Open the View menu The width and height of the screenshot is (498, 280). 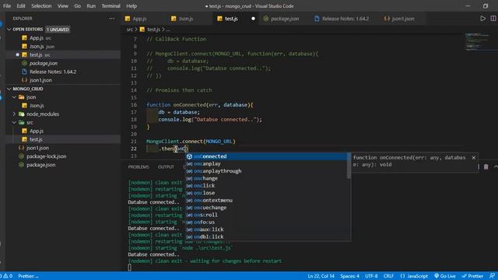62,6
